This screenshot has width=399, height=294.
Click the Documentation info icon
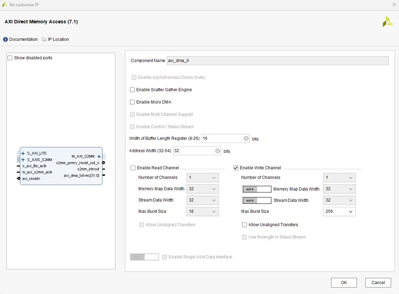5,39
